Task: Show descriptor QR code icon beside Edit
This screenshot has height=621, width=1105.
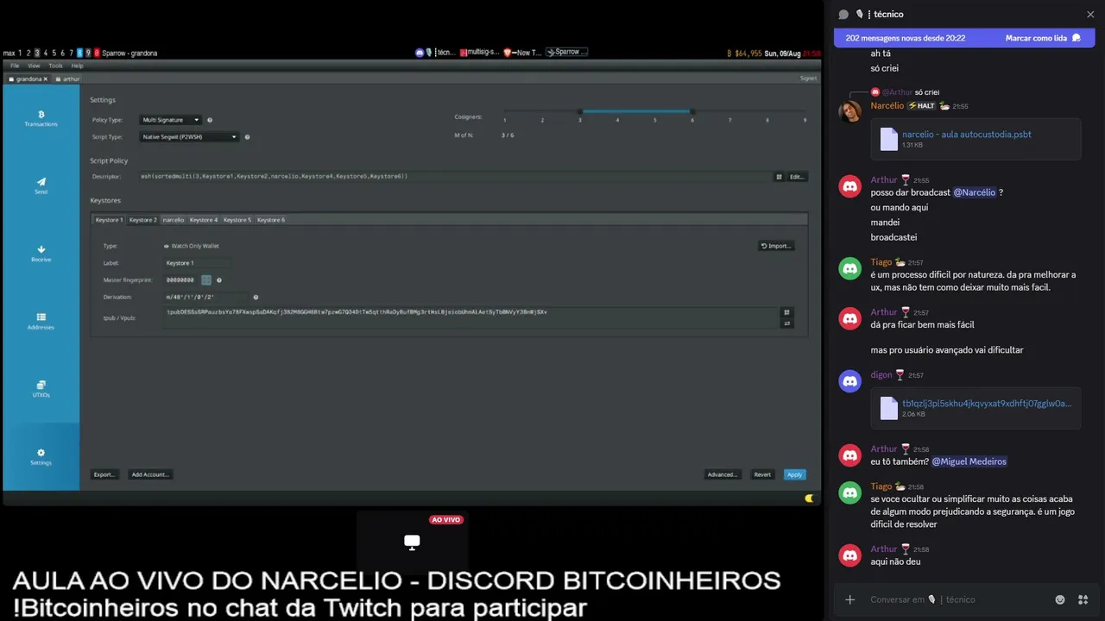Action: click(779, 177)
